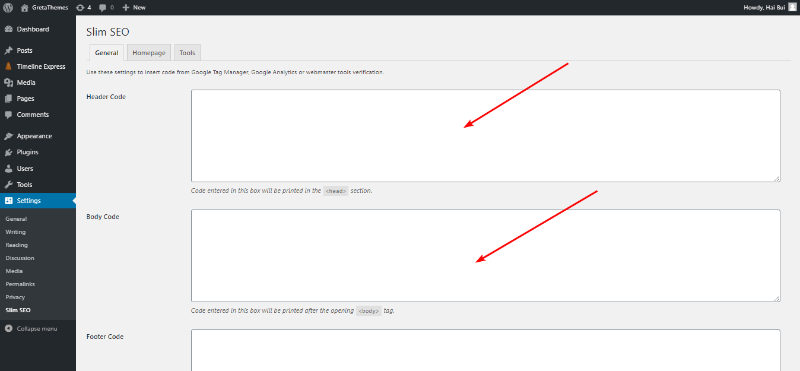Open the updates icon showing 4
This screenshot has height=371, width=800.
click(x=80, y=8)
